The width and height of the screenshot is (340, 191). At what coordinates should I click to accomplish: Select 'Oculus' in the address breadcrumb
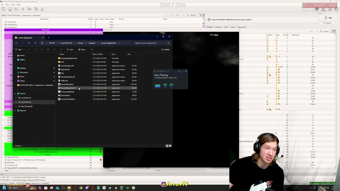pyautogui.click(x=80, y=43)
